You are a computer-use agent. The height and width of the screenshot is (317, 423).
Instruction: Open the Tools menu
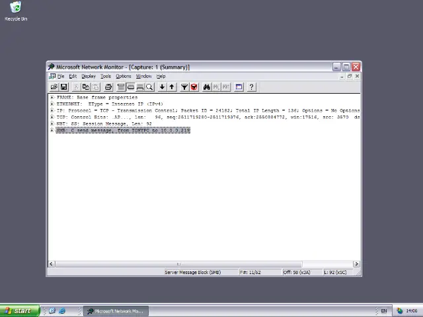coord(106,77)
